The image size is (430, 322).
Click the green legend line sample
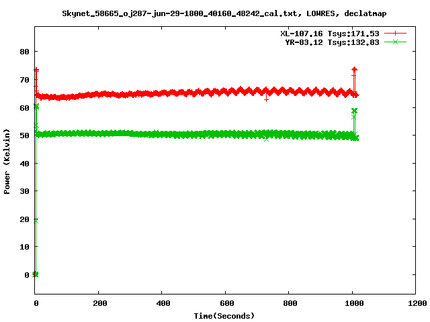[x=395, y=42]
